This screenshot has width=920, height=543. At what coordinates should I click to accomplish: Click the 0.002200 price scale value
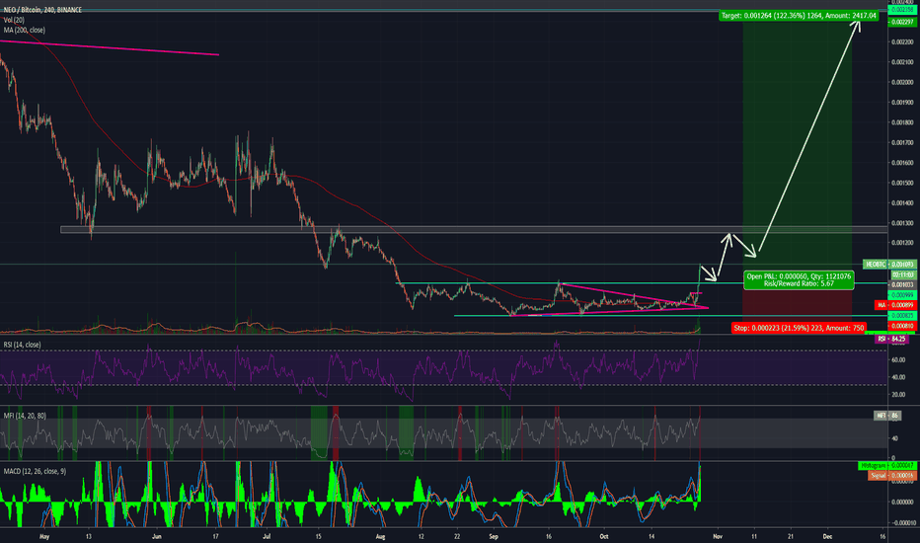[903, 42]
